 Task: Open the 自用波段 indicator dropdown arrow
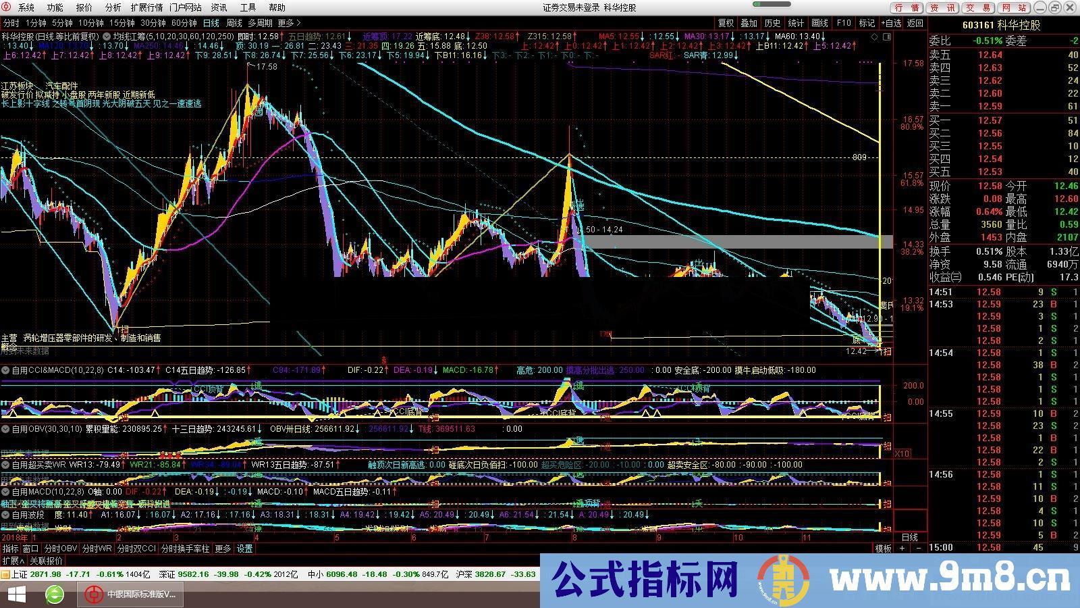click(x=5, y=515)
